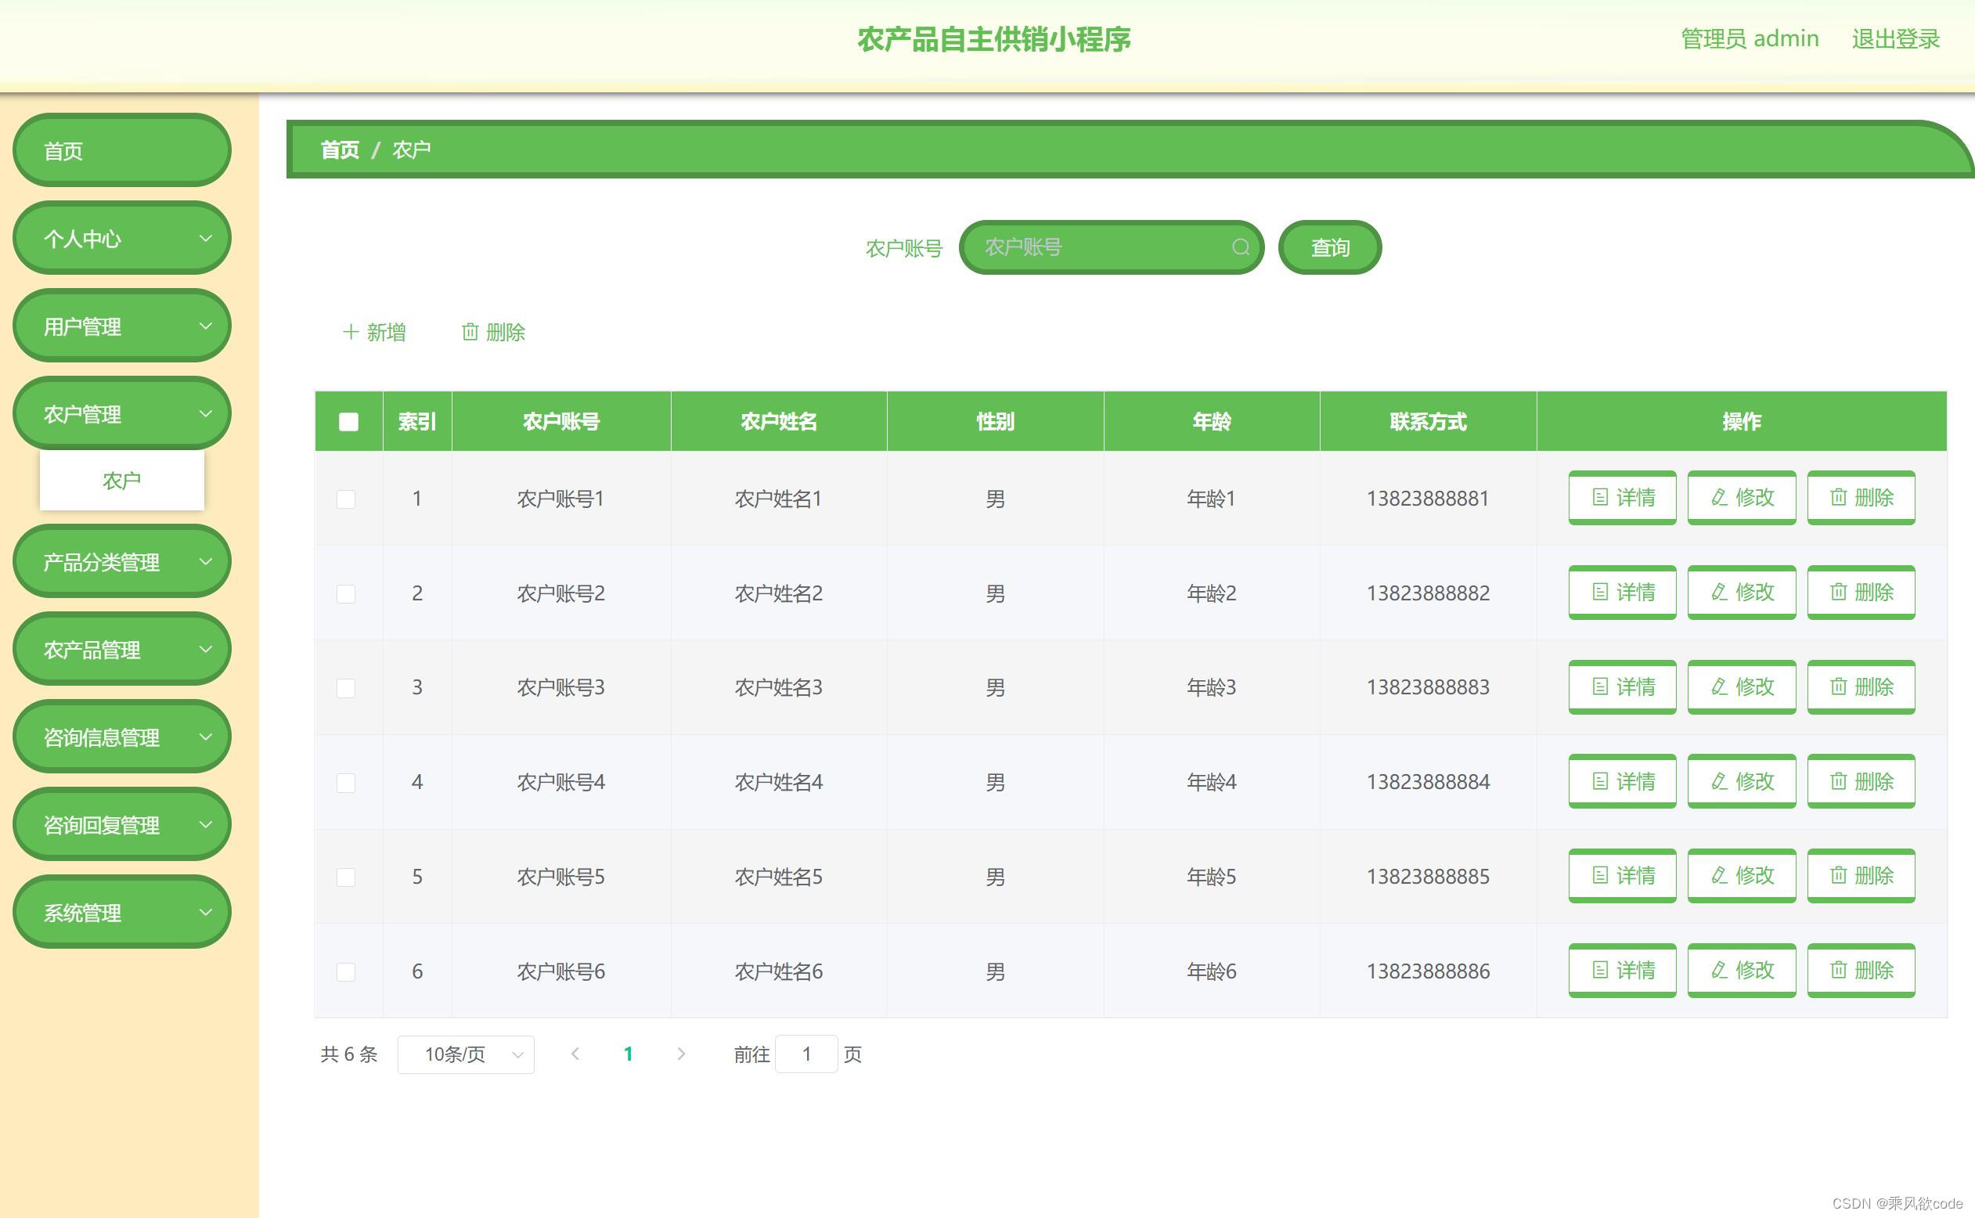The height and width of the screenshot is (1218, 1975).
Task: Click next page arrow in pagination
Action: tap(680, 1054)
